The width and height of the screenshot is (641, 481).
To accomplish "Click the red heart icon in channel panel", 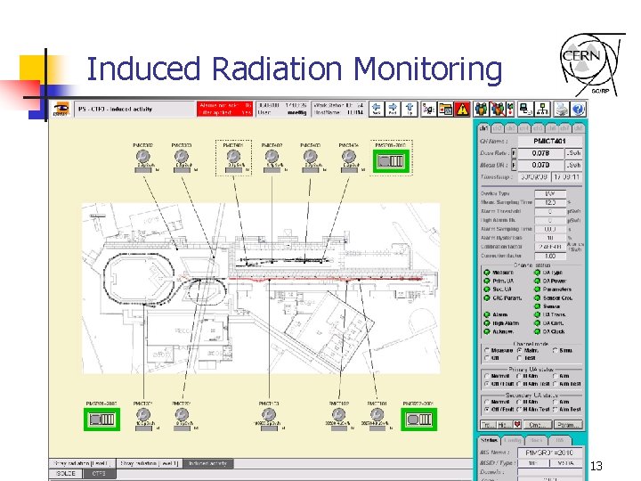I will coord(517,424).
